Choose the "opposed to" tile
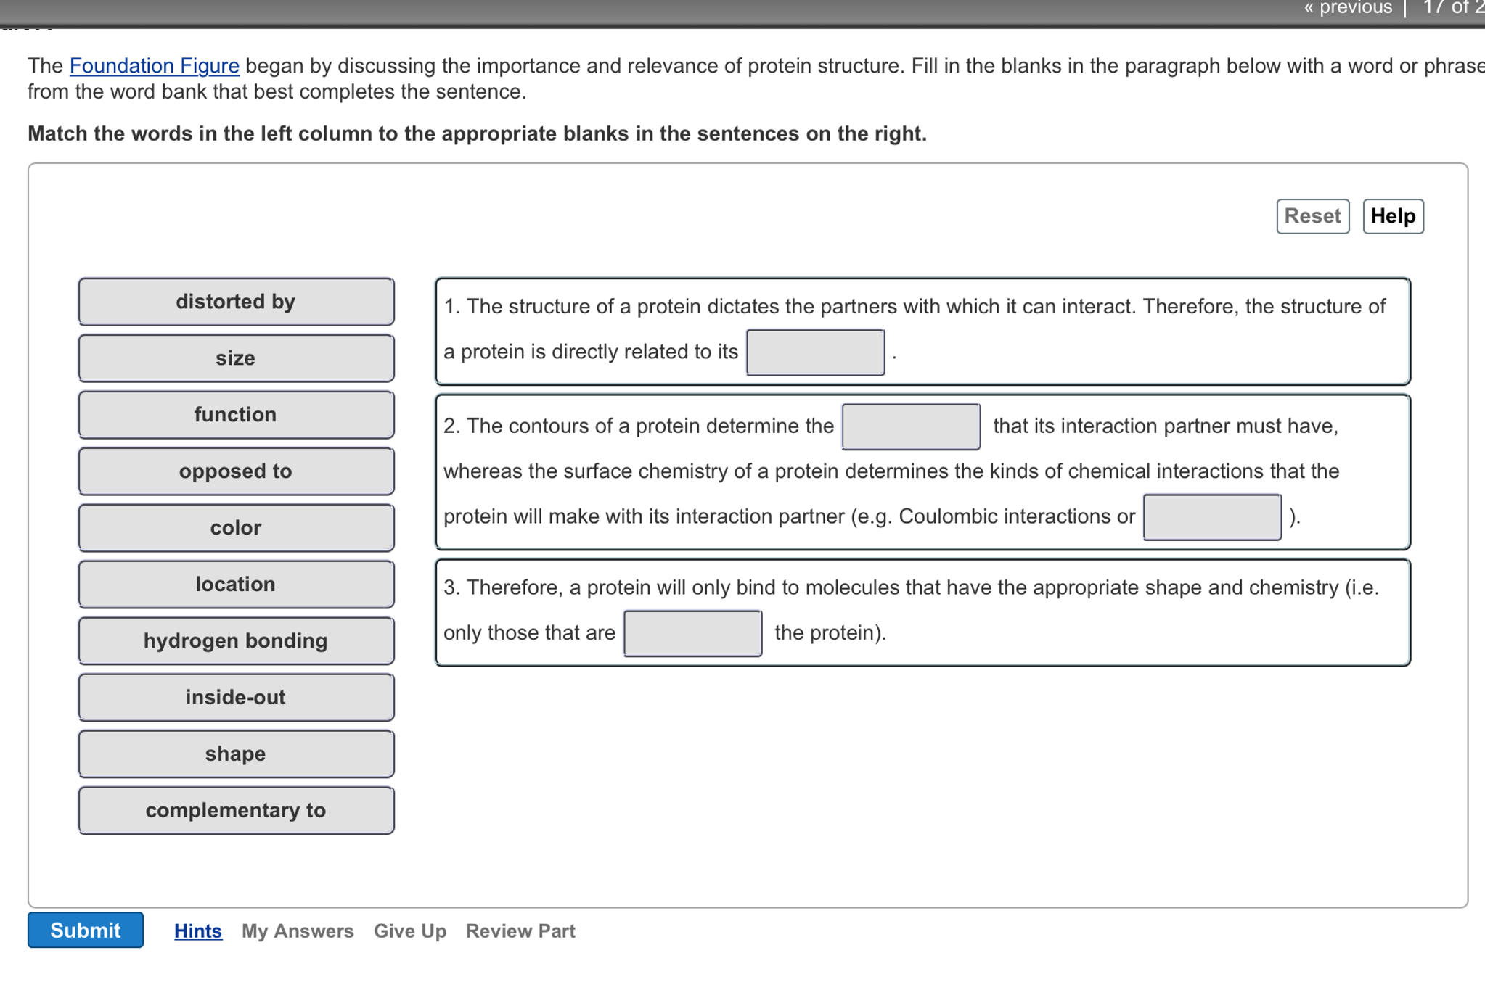 pos(235,471)
